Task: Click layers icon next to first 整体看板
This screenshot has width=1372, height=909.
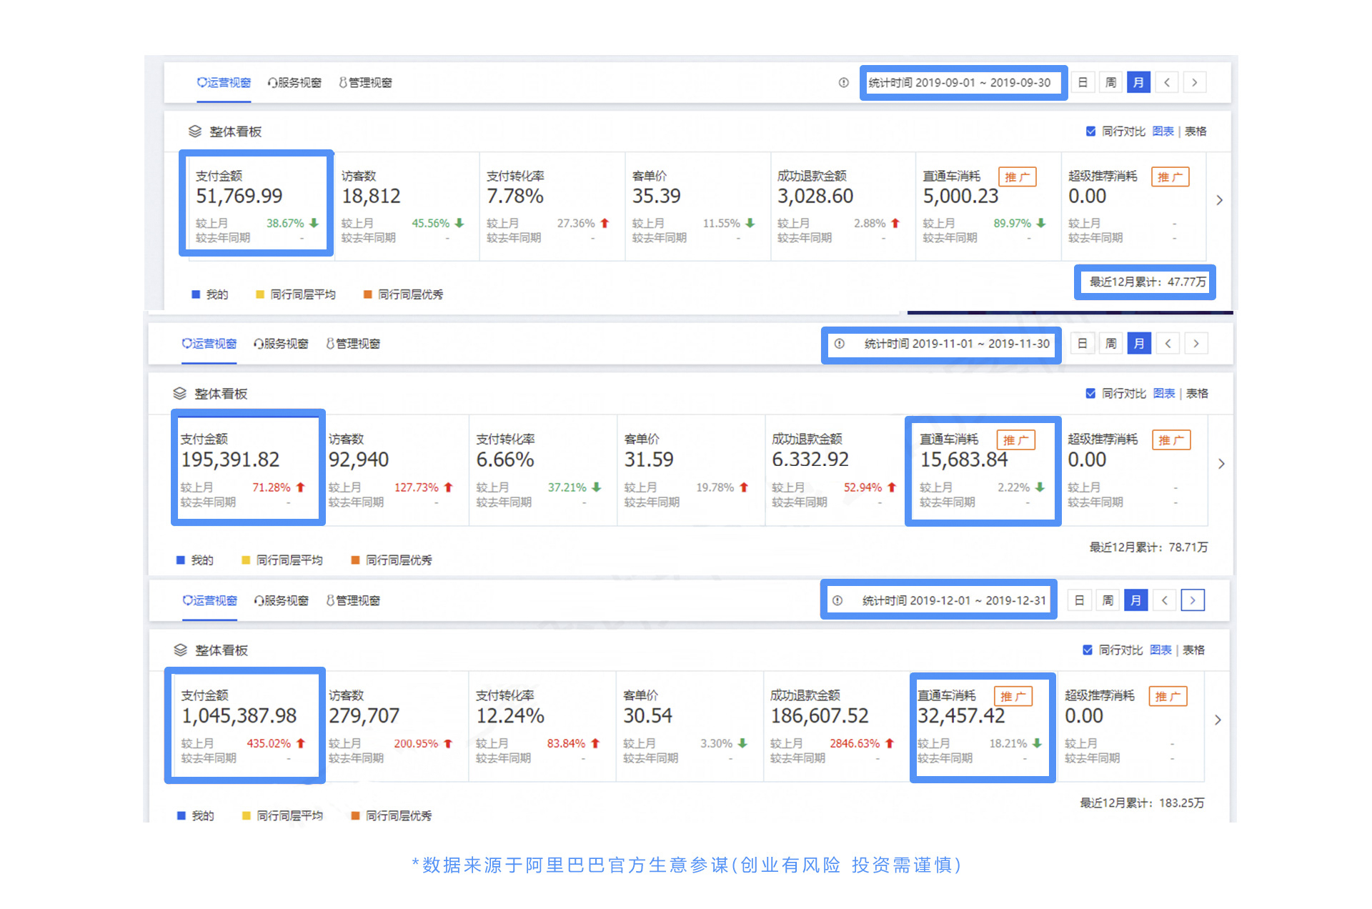Action: [x=194, y=131]
